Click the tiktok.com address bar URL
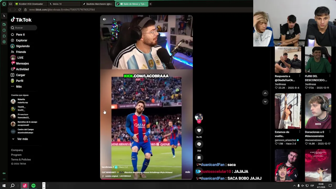The height and width of the screenshot is (189, 336). [x=62, y=10]
